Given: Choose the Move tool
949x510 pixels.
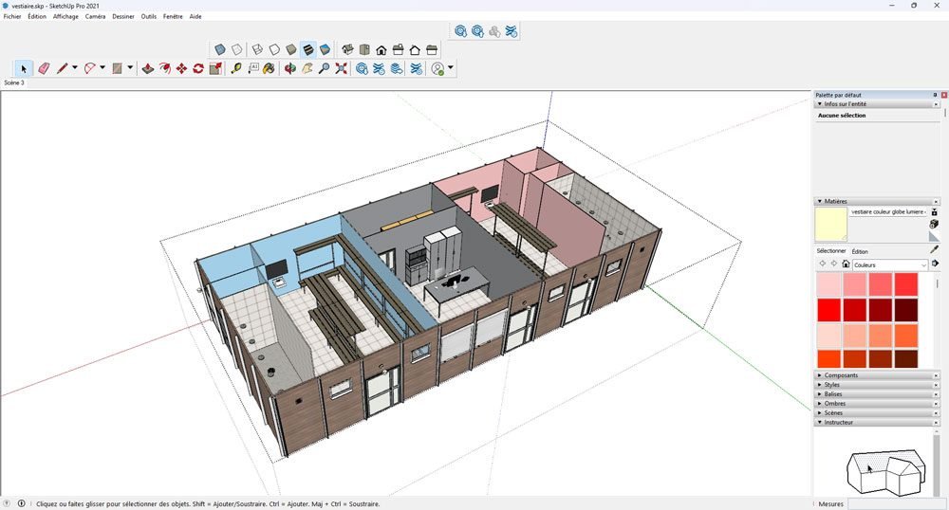Looking at the screenshot, I should [181, 69].
